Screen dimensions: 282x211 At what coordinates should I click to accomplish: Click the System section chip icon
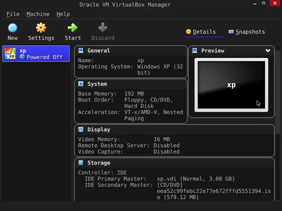click(x=81, y=84)
